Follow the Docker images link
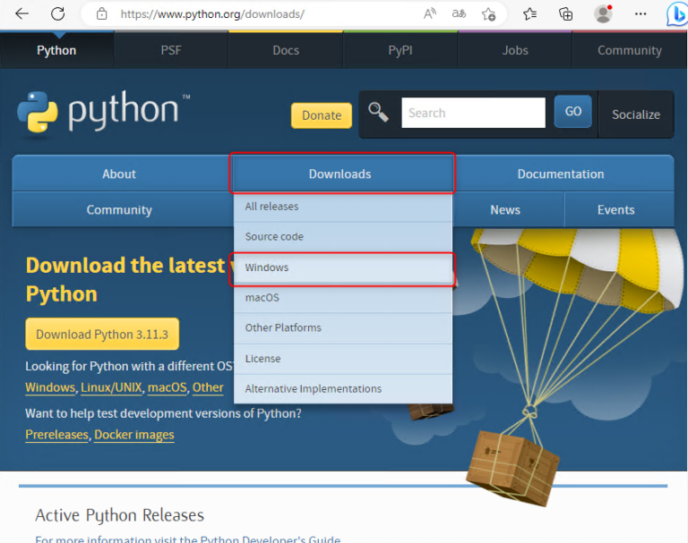Viewport: 688px width, 543px height. (x=134, y=435)
